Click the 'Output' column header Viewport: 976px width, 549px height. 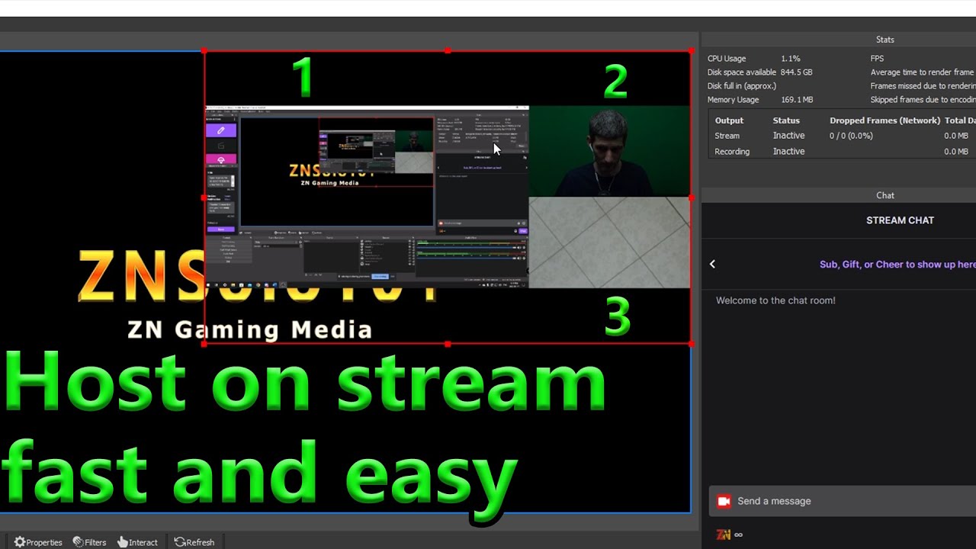(x=729, y=120)
